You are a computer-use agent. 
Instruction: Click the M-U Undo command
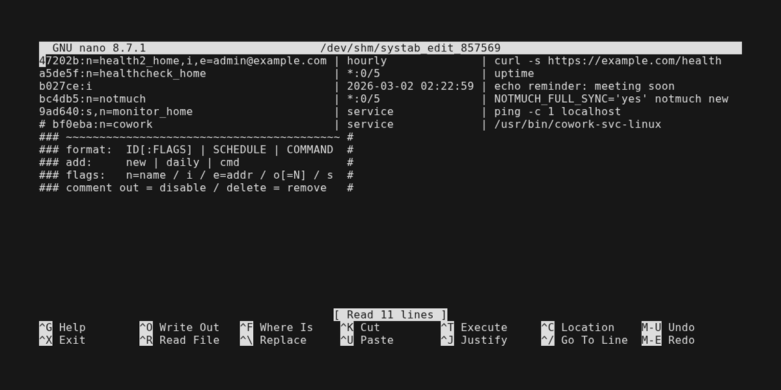click(x=668, y=328)
